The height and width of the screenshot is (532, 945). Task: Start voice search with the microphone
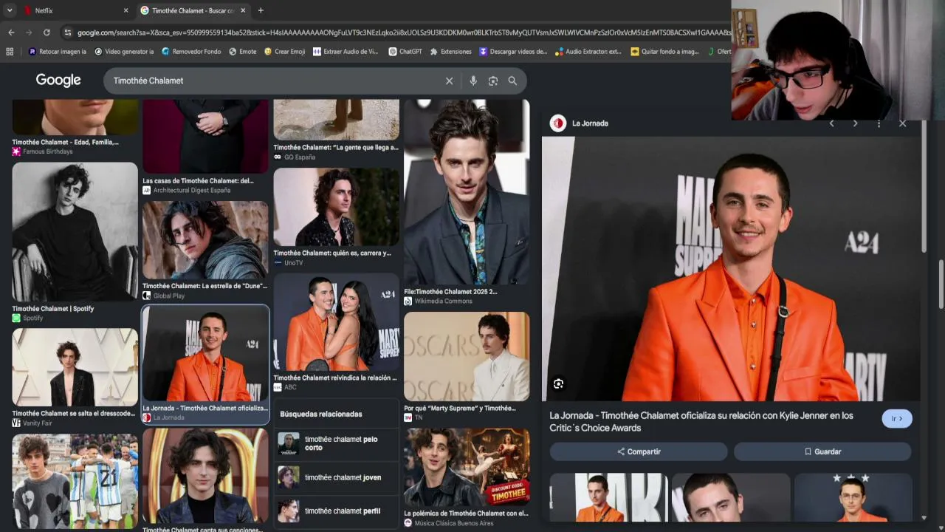[473, 81]
